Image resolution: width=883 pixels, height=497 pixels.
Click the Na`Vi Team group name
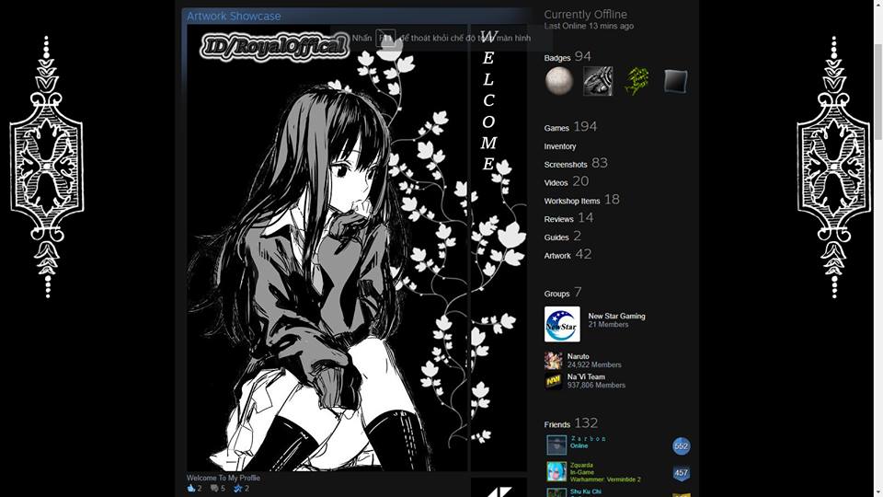[586, 377]
